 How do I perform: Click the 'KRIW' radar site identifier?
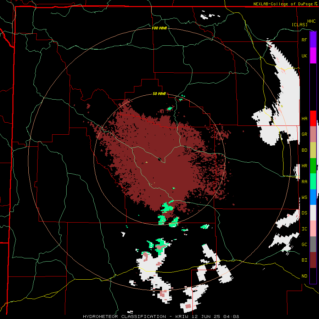pyautogui.click(x=182, y=317)
